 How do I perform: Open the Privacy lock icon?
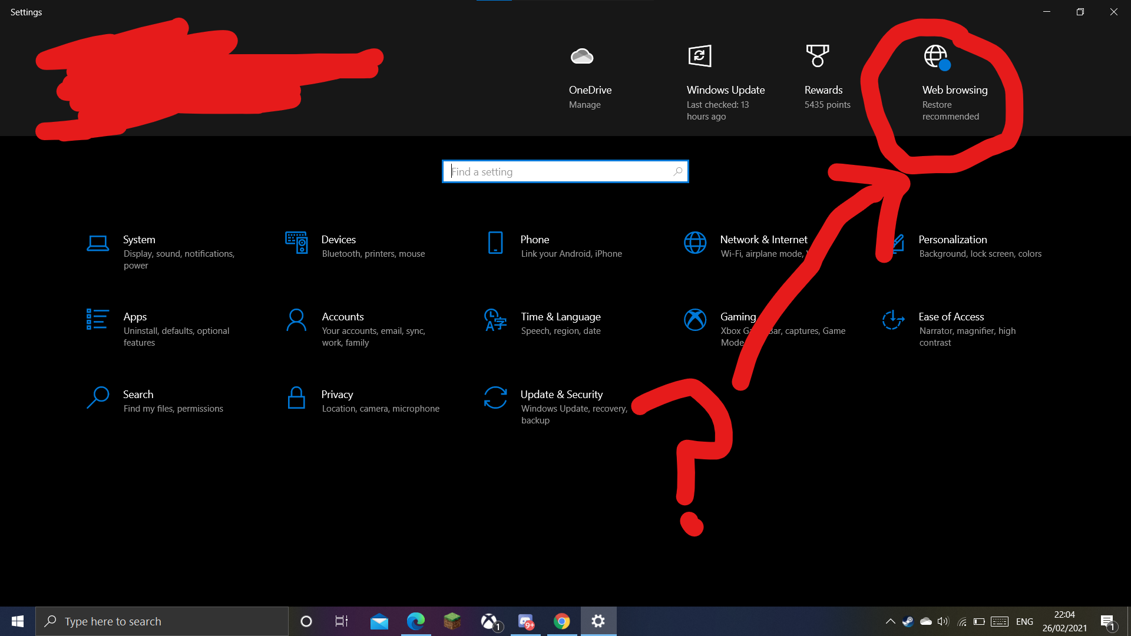point(296,397)
